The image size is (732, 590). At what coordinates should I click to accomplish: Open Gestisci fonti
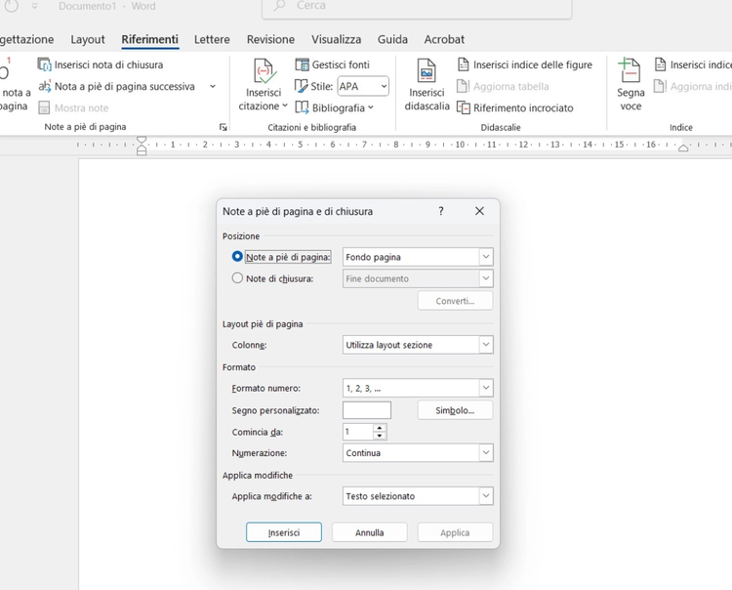[333, 64]
